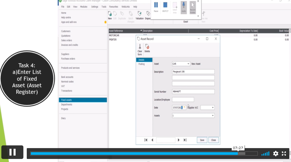Open the Settings menu
This screenshot has width=291, height=162.
[95, 7]
